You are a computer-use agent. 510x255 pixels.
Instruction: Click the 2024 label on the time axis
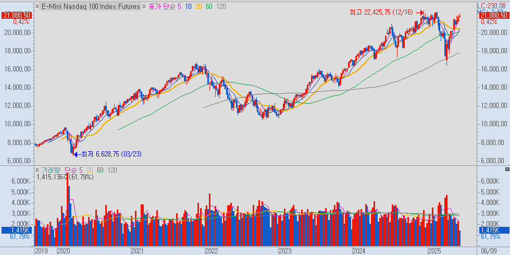[x=359, y=251]
